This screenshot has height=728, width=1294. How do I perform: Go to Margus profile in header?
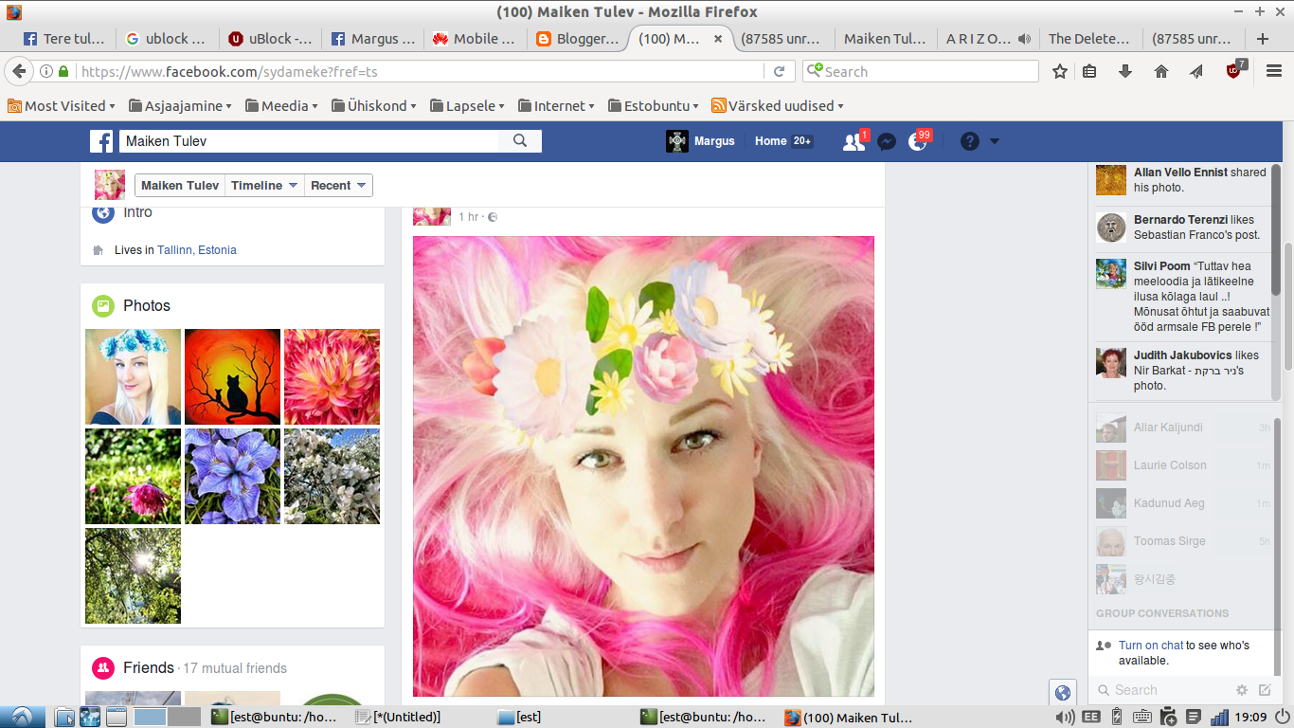[701, 141]
